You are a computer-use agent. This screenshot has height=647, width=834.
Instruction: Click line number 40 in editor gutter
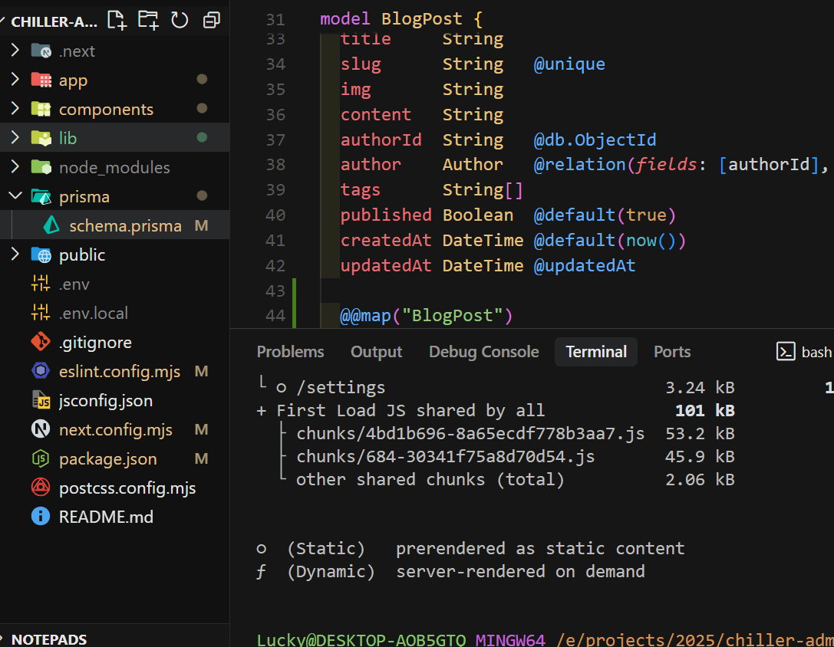[x=275, y=215]
